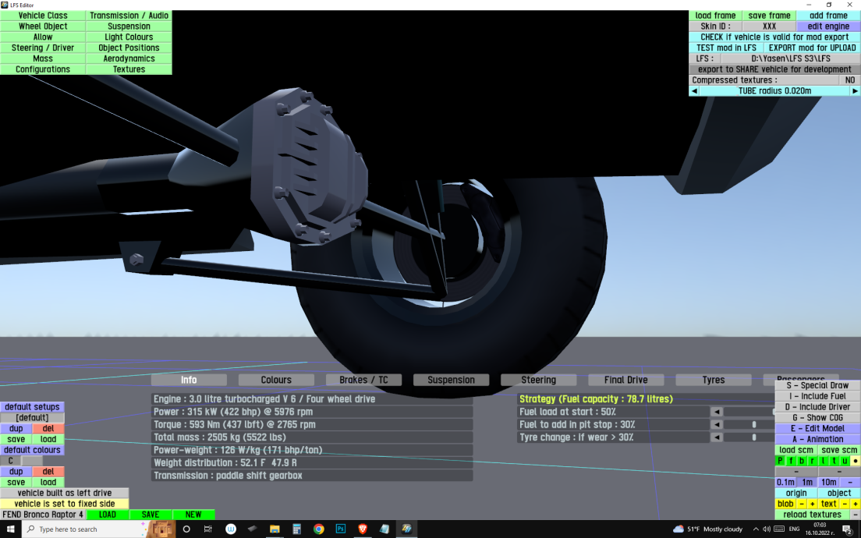Open Aerodynamics menu

[x=129, y=58]
